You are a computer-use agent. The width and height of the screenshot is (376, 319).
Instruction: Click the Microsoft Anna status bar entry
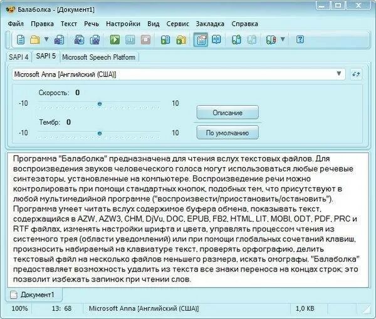pos(144,308)
